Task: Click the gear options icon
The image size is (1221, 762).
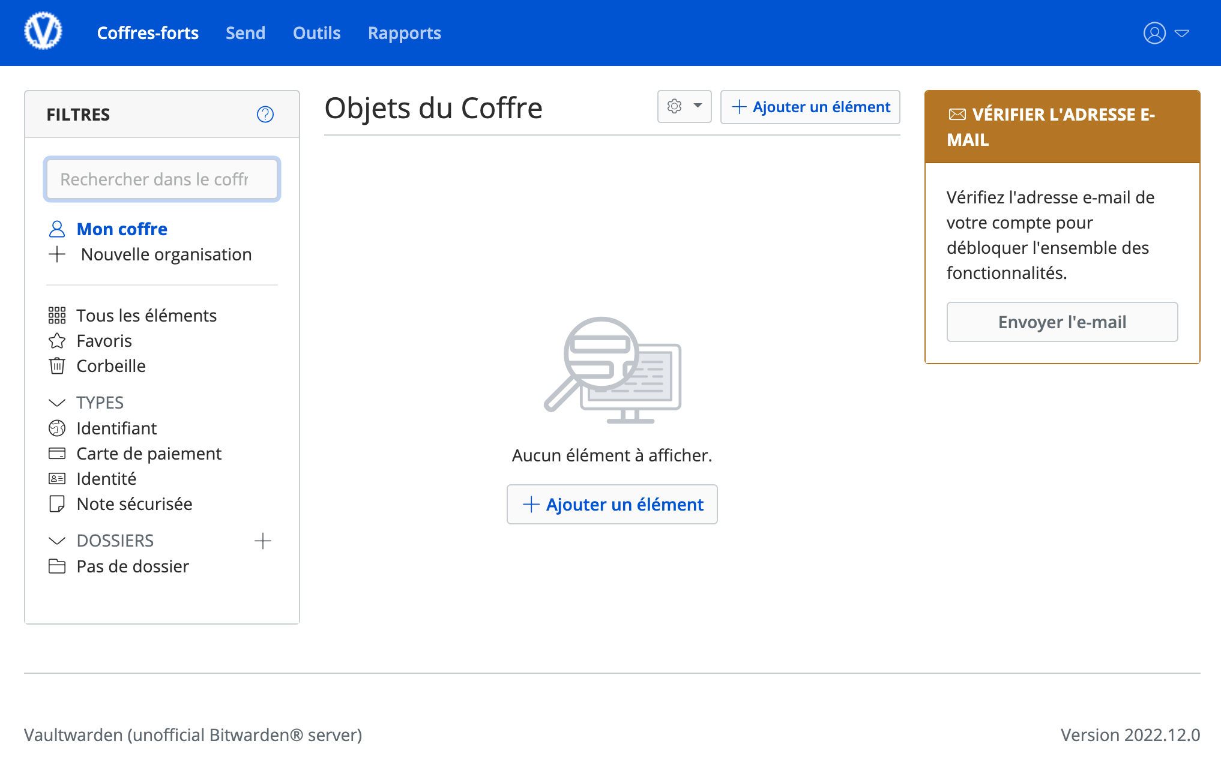Action: [675, 106]
